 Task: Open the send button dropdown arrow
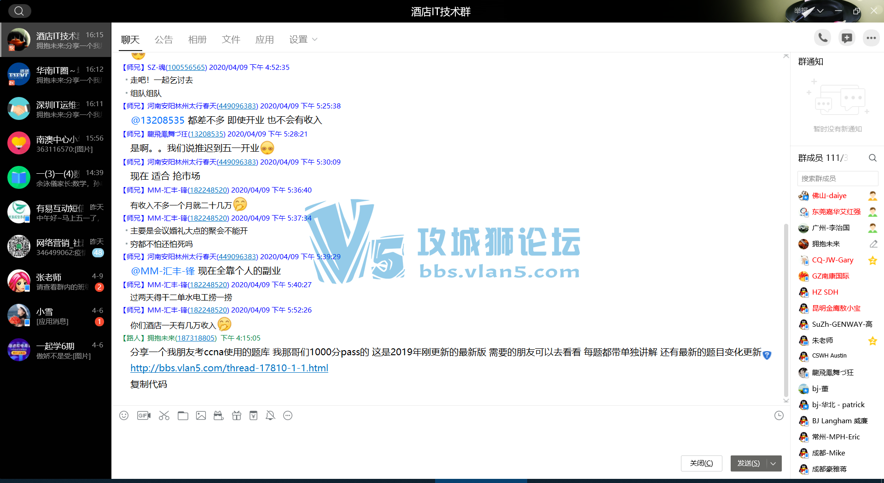pyautogui.click(x=773, y=463)
